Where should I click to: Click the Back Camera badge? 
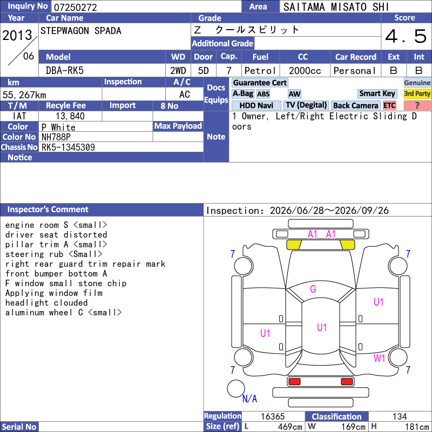[355, 105]
